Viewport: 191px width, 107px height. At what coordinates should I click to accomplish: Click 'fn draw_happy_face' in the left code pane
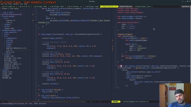(x=47, y=34)
